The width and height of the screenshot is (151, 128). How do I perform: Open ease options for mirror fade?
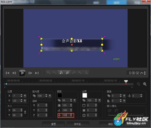coord(124,101)
